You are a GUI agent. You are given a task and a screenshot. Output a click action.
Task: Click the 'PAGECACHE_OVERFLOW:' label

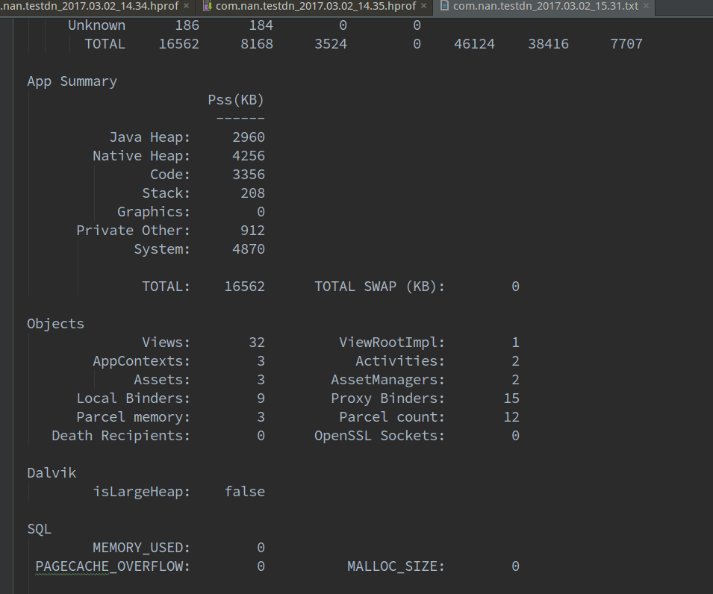point(113,566)
